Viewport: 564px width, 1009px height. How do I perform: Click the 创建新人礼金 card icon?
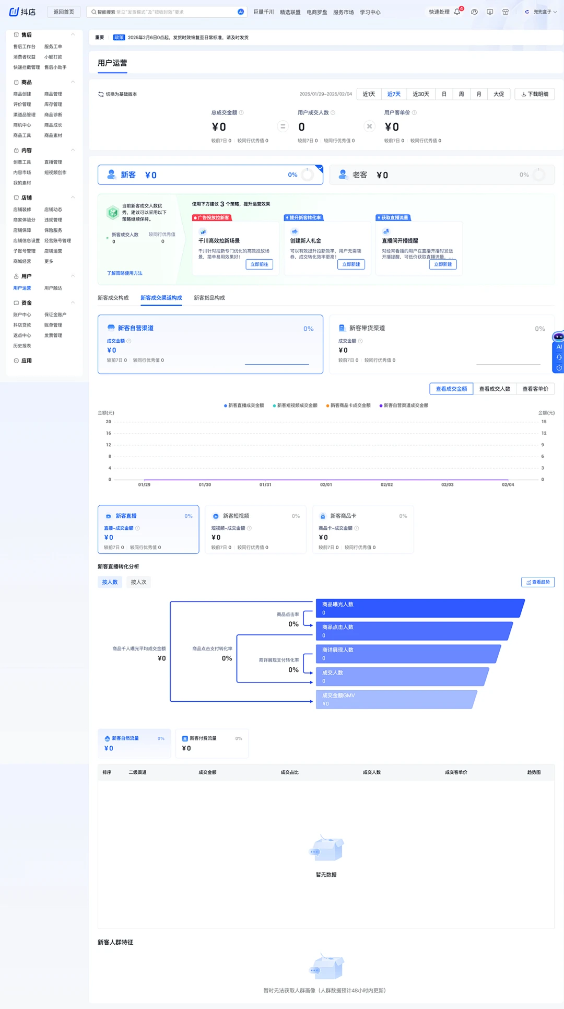(x=295, y=231)
